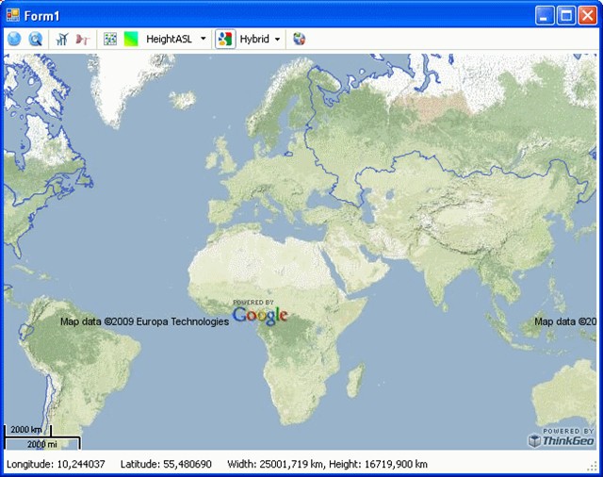
Task: Minimize the Form1 window
Action: point(545,16)
